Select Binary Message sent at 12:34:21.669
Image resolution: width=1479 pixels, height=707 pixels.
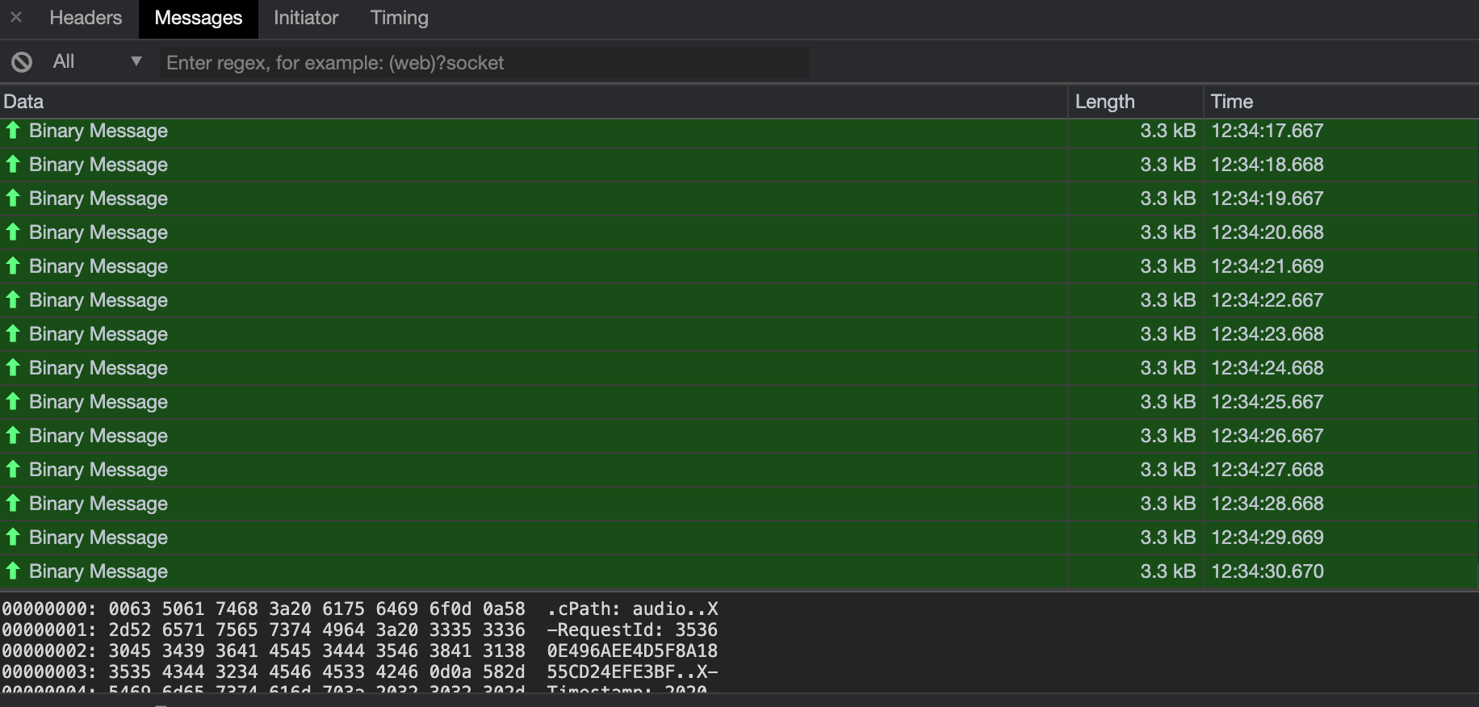(739, 266)
